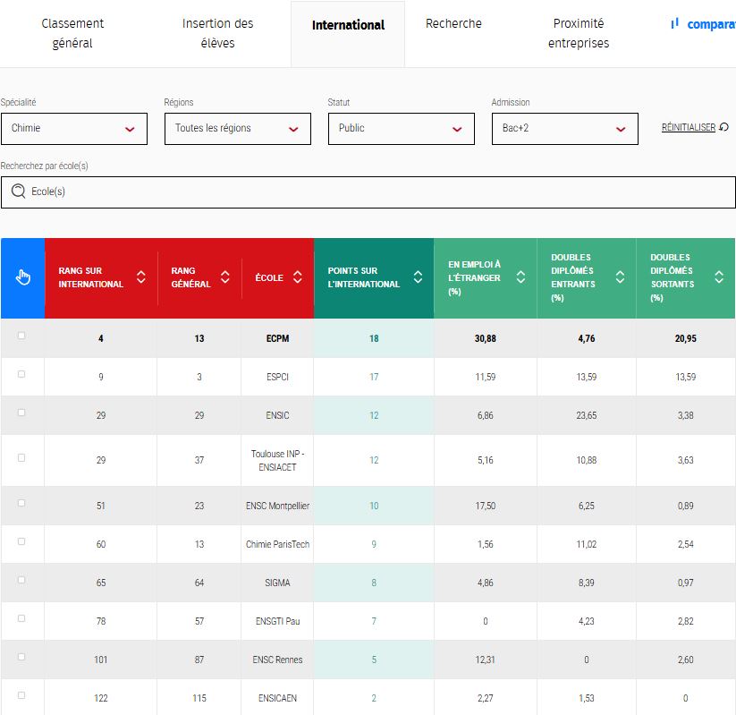Sort by École column arrows
The width and height of the screenshot is (736, 715).
[x=299, y=277]
